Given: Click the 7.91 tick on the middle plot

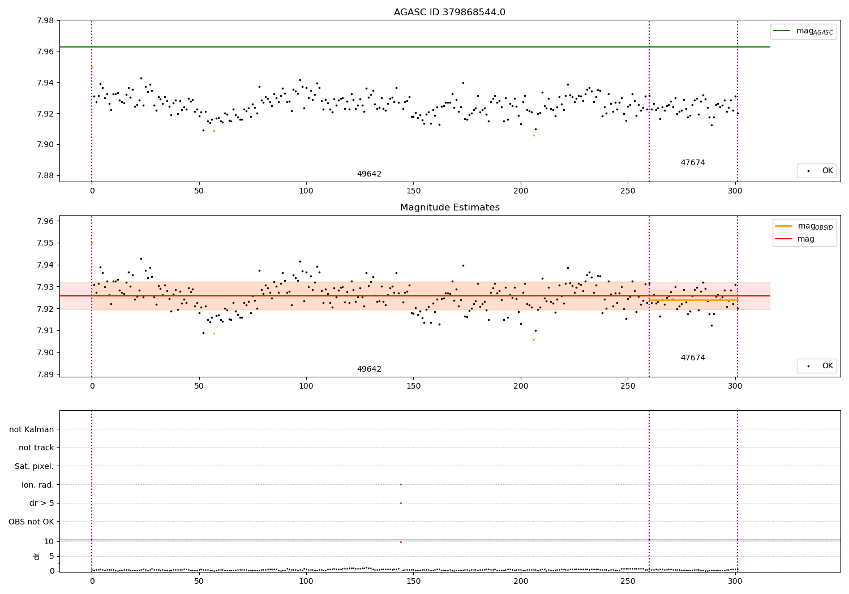Looking at the screenshot, I should pos(45,330).
